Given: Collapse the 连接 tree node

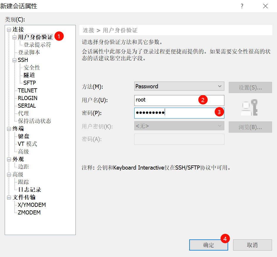Looking at the screenshot, I should point(9,30).
